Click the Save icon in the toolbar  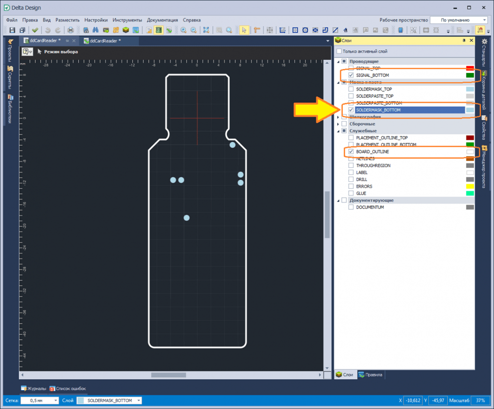(x=13, y=30)
